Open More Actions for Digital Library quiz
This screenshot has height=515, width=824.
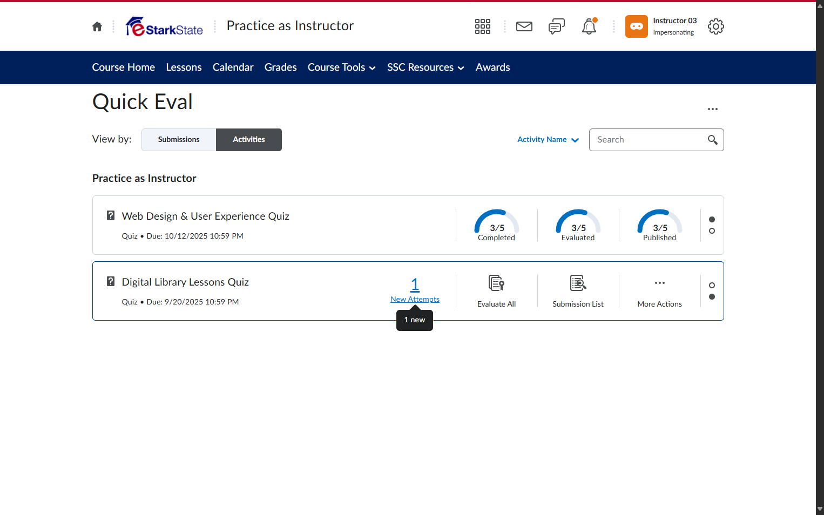660,291
